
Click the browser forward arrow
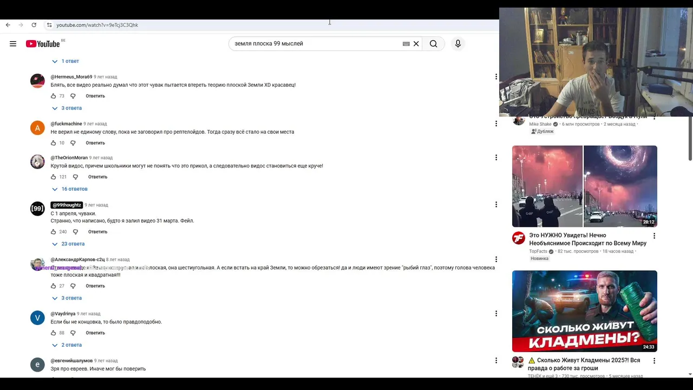[x=21, y=25]
